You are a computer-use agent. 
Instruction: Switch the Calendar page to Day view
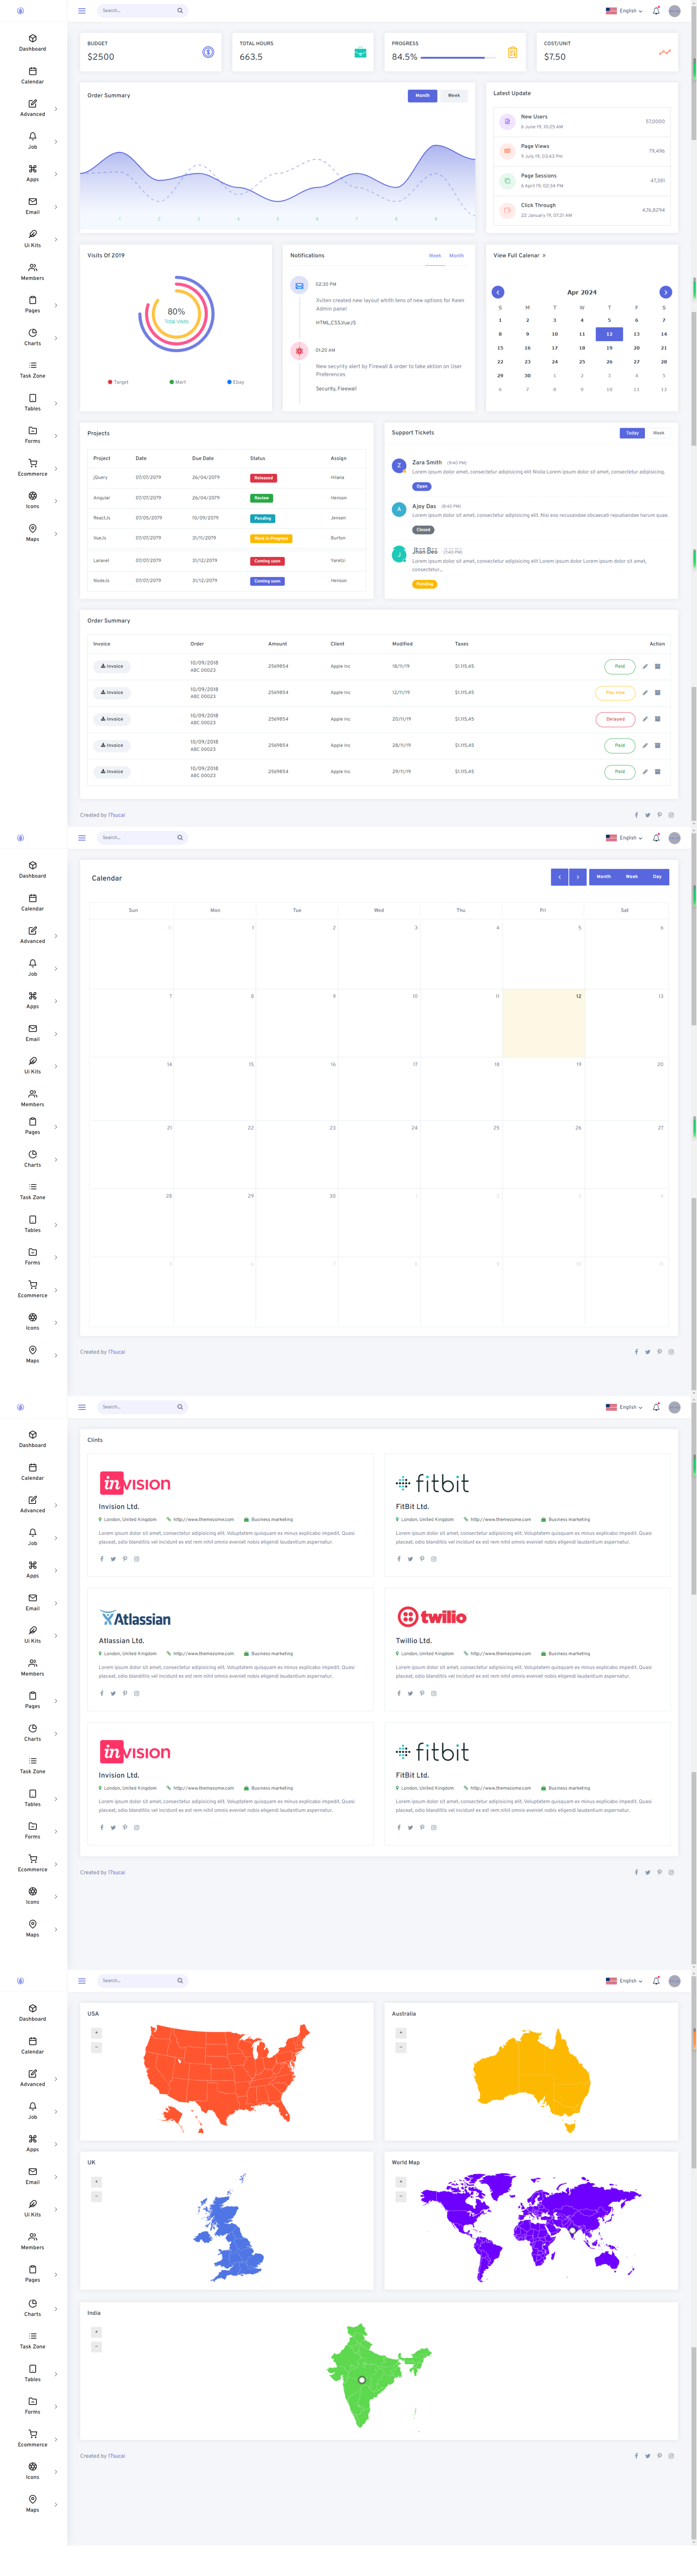point(657,877)
